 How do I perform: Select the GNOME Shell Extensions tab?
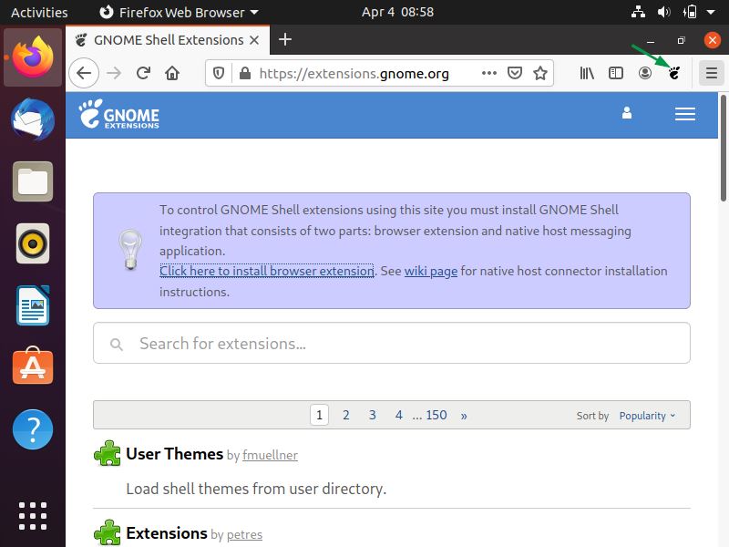tap(168, 40)
